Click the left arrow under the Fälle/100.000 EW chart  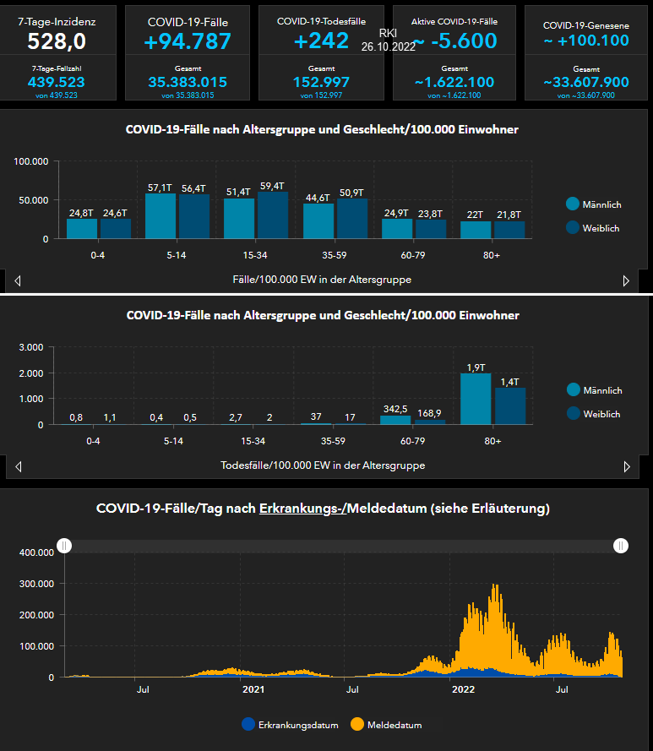[18, 280]
